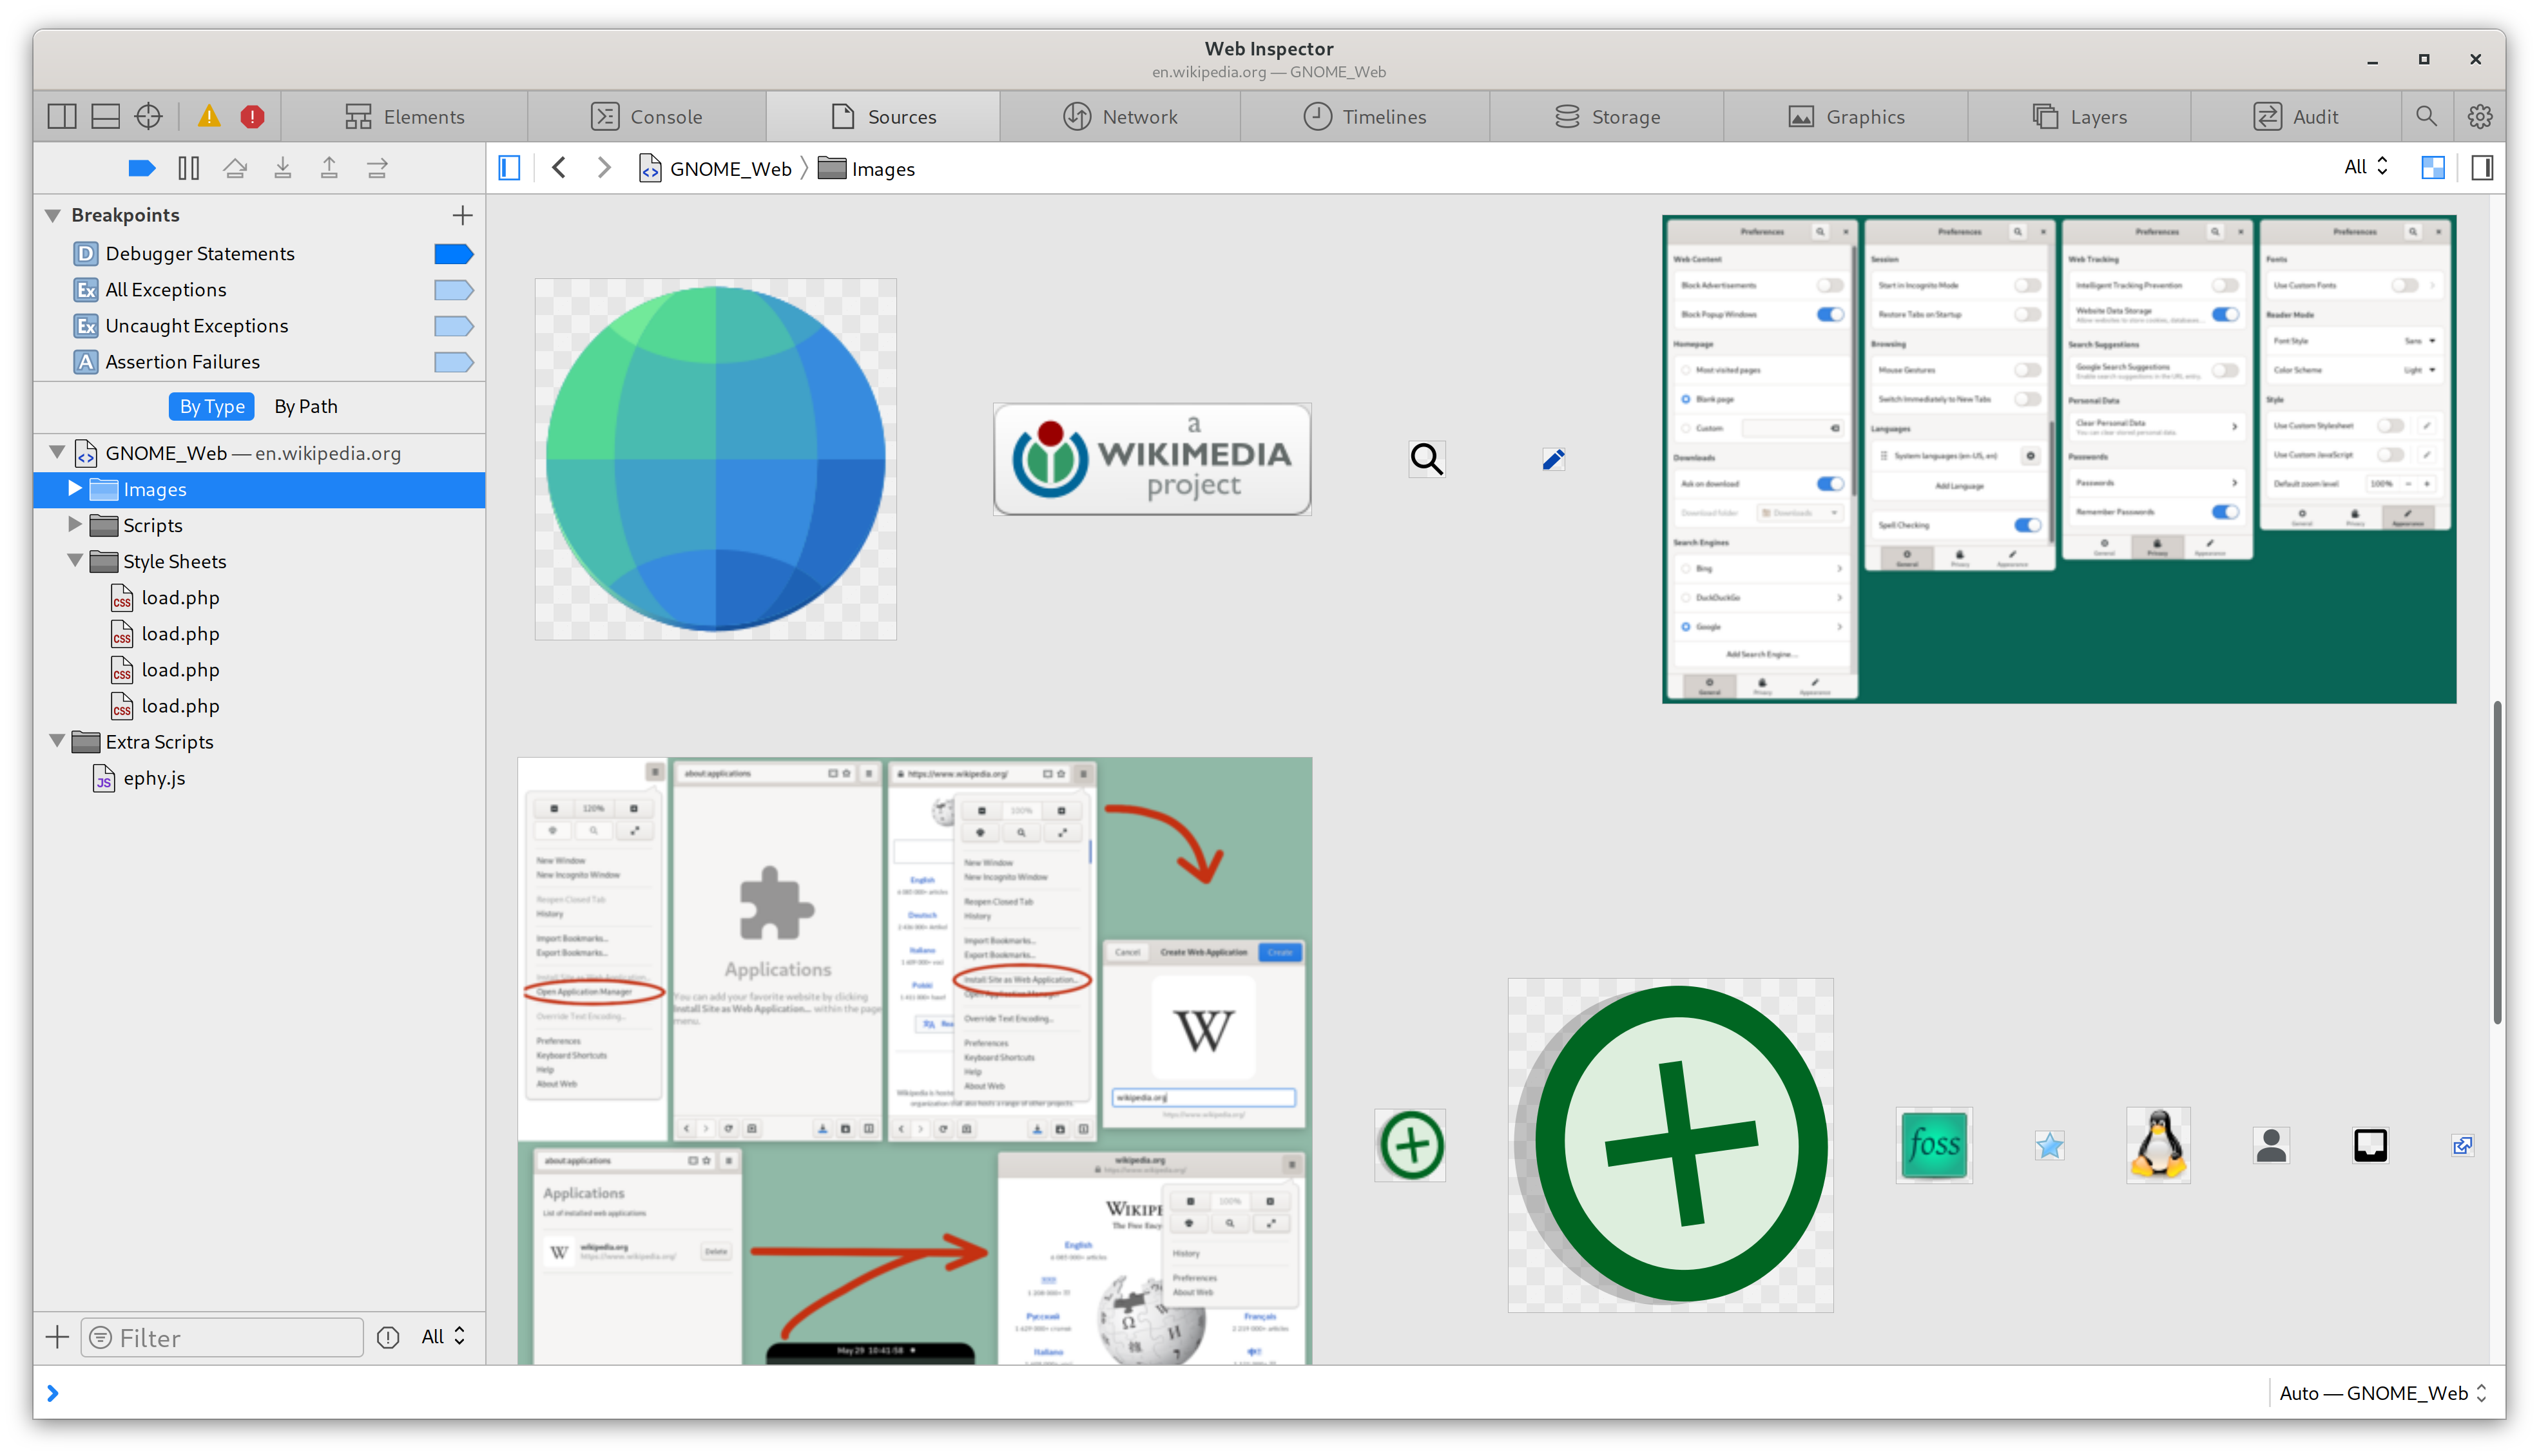Click the step out debugger icon

(329, 168)
